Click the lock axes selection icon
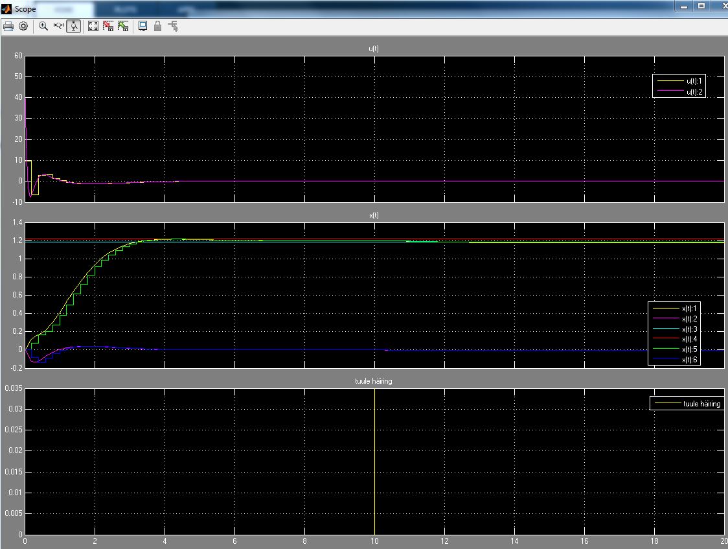Viewport: 728px width, 549px height. coord(158,27)
